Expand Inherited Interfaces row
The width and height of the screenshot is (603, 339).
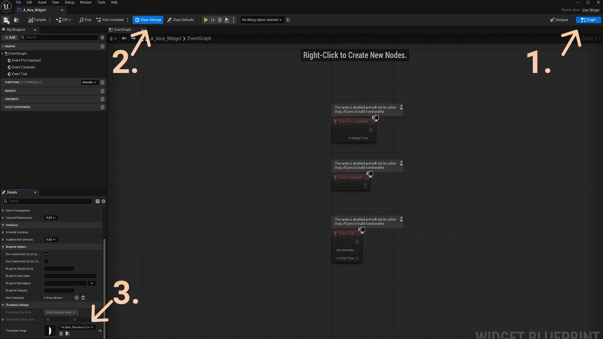coord(4,232)
